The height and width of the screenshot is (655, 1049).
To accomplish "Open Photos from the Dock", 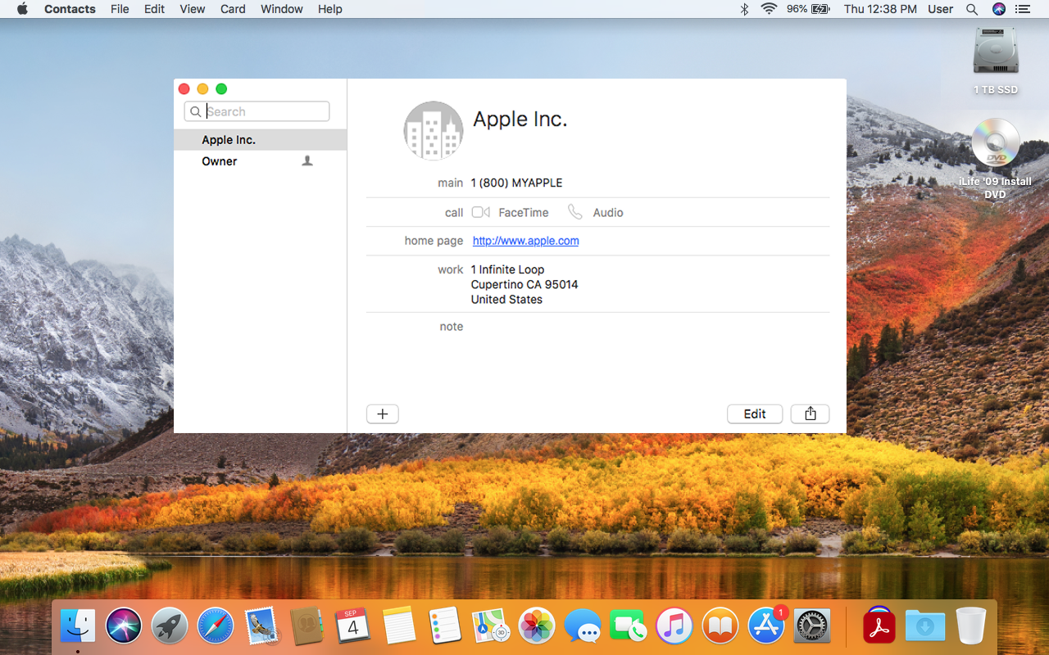I will tap(537, 627).
